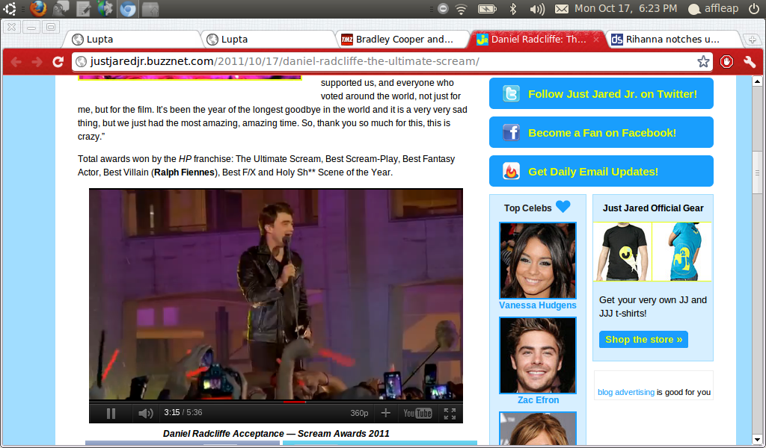Open the Chrome wrench settings menu

pyautogui.click(x=750, y=61)
